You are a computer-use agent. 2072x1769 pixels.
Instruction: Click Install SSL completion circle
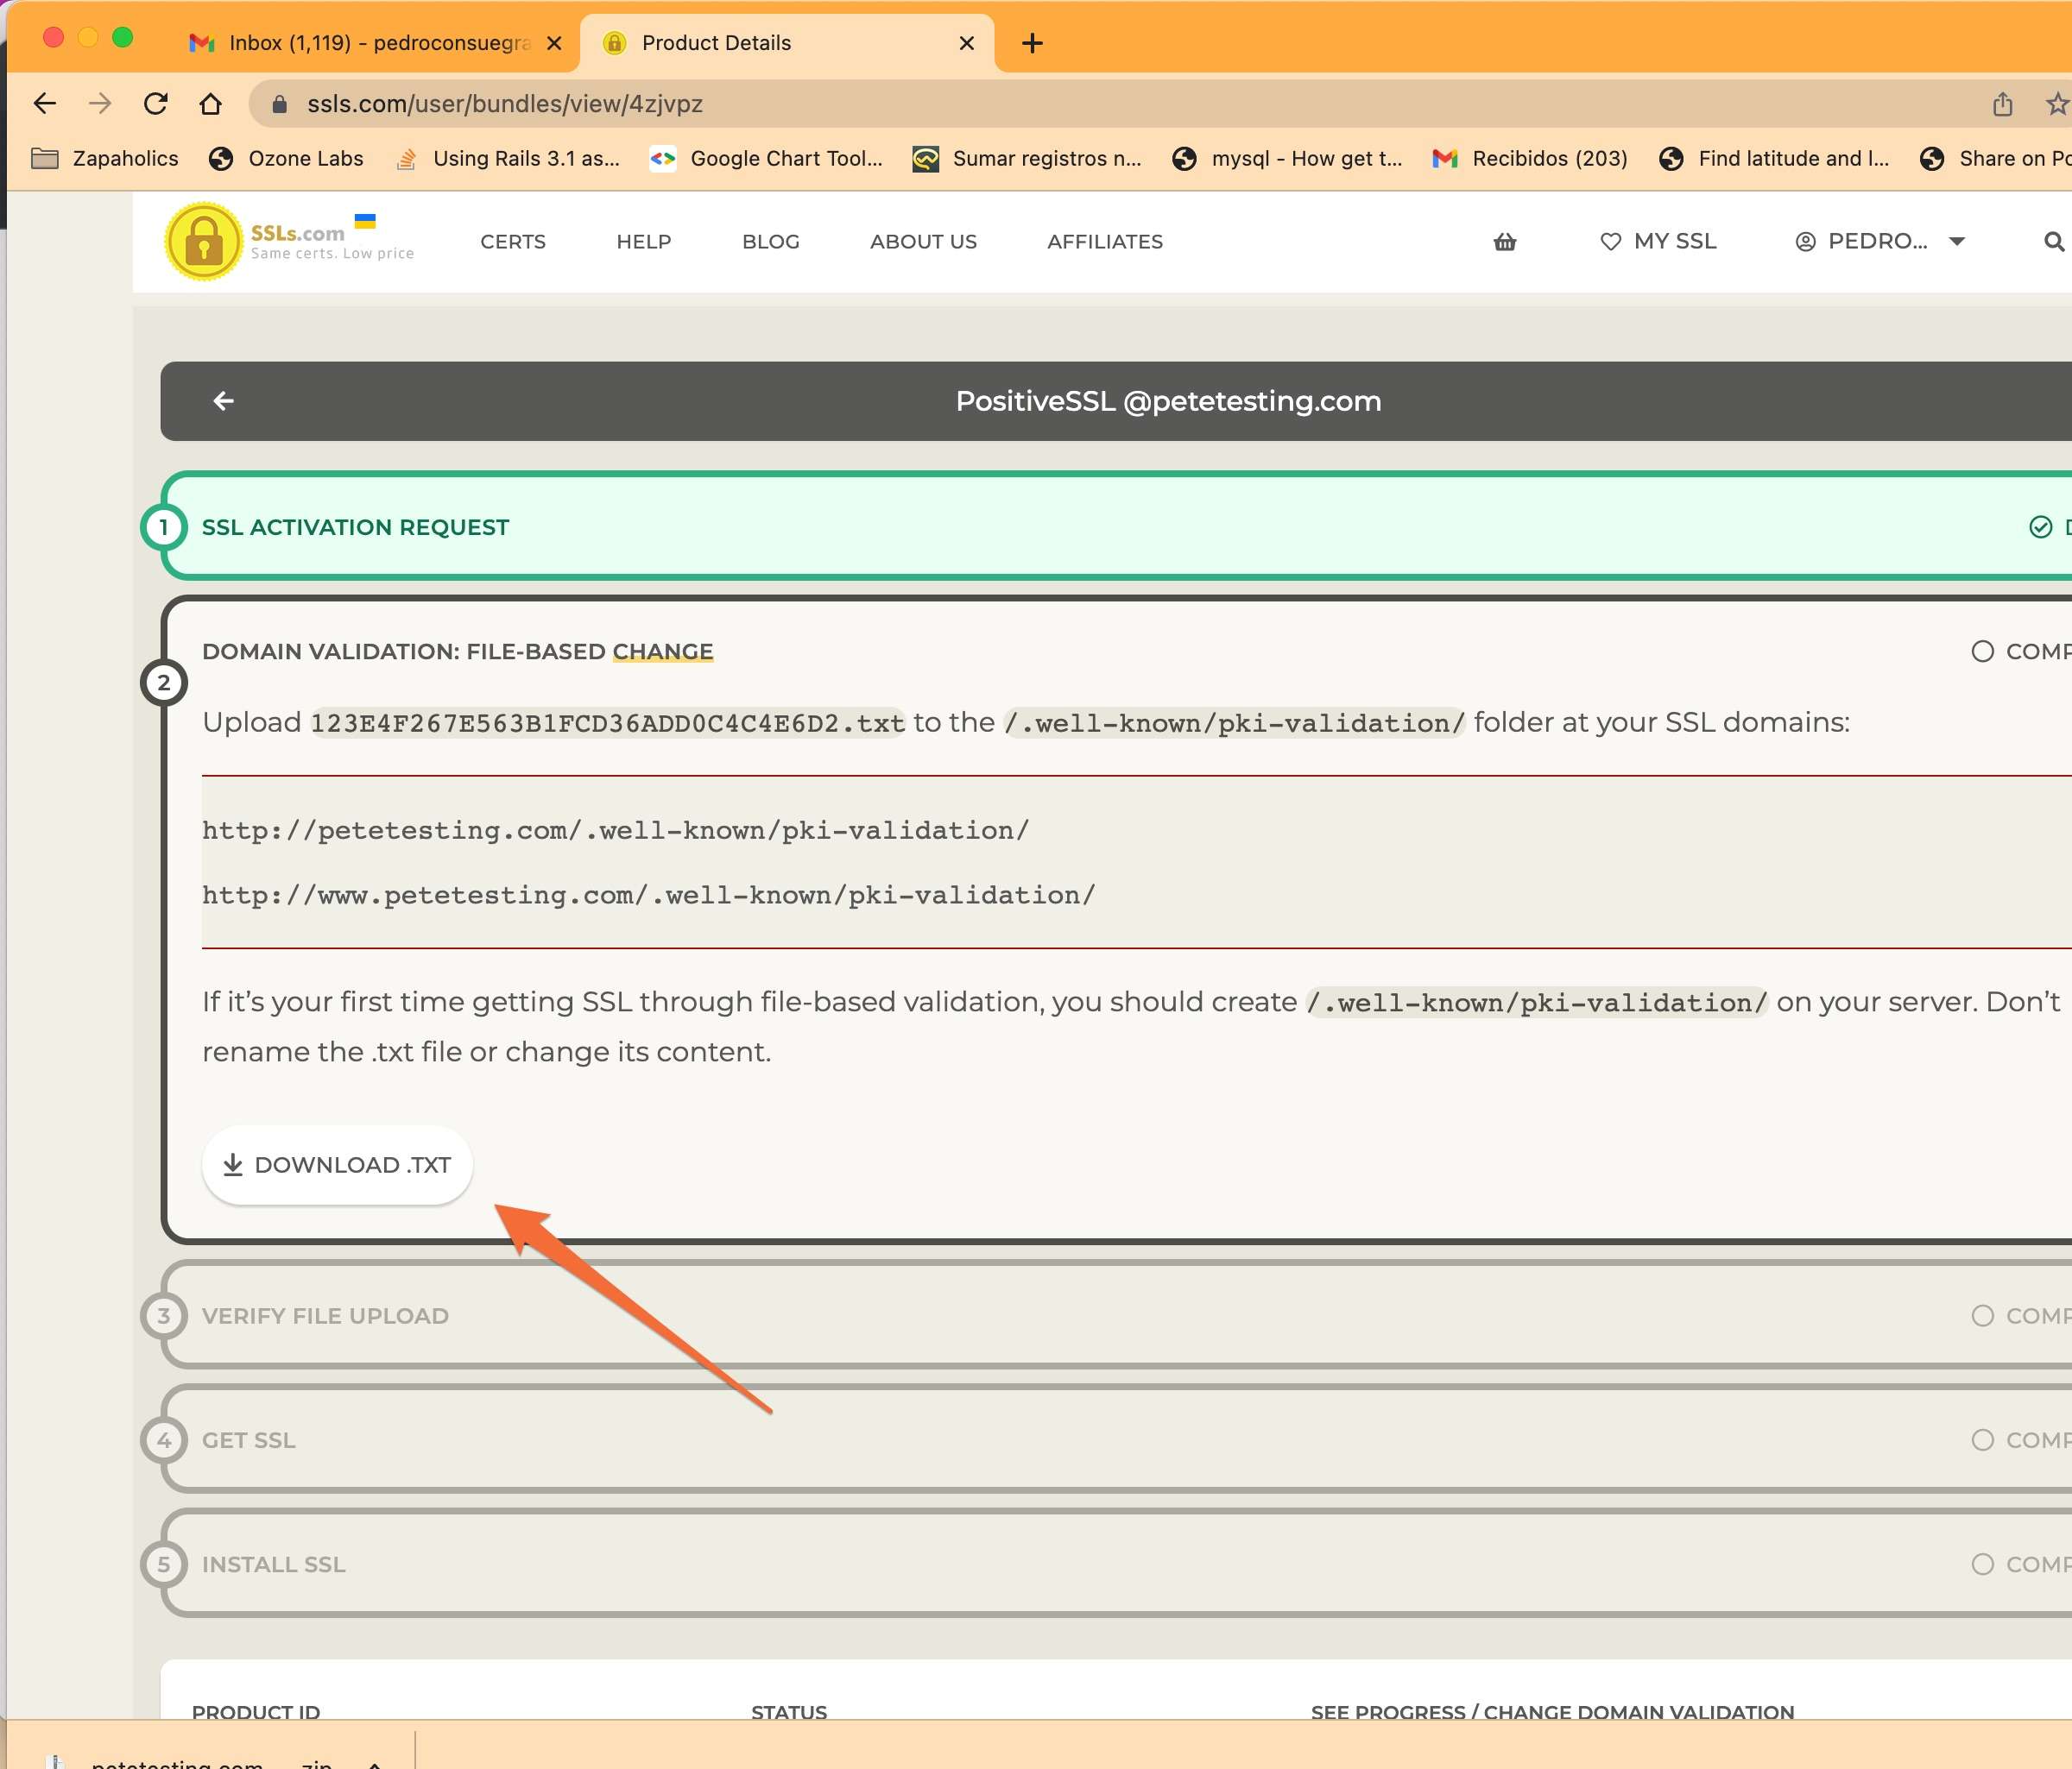tap(1982, 1564)
